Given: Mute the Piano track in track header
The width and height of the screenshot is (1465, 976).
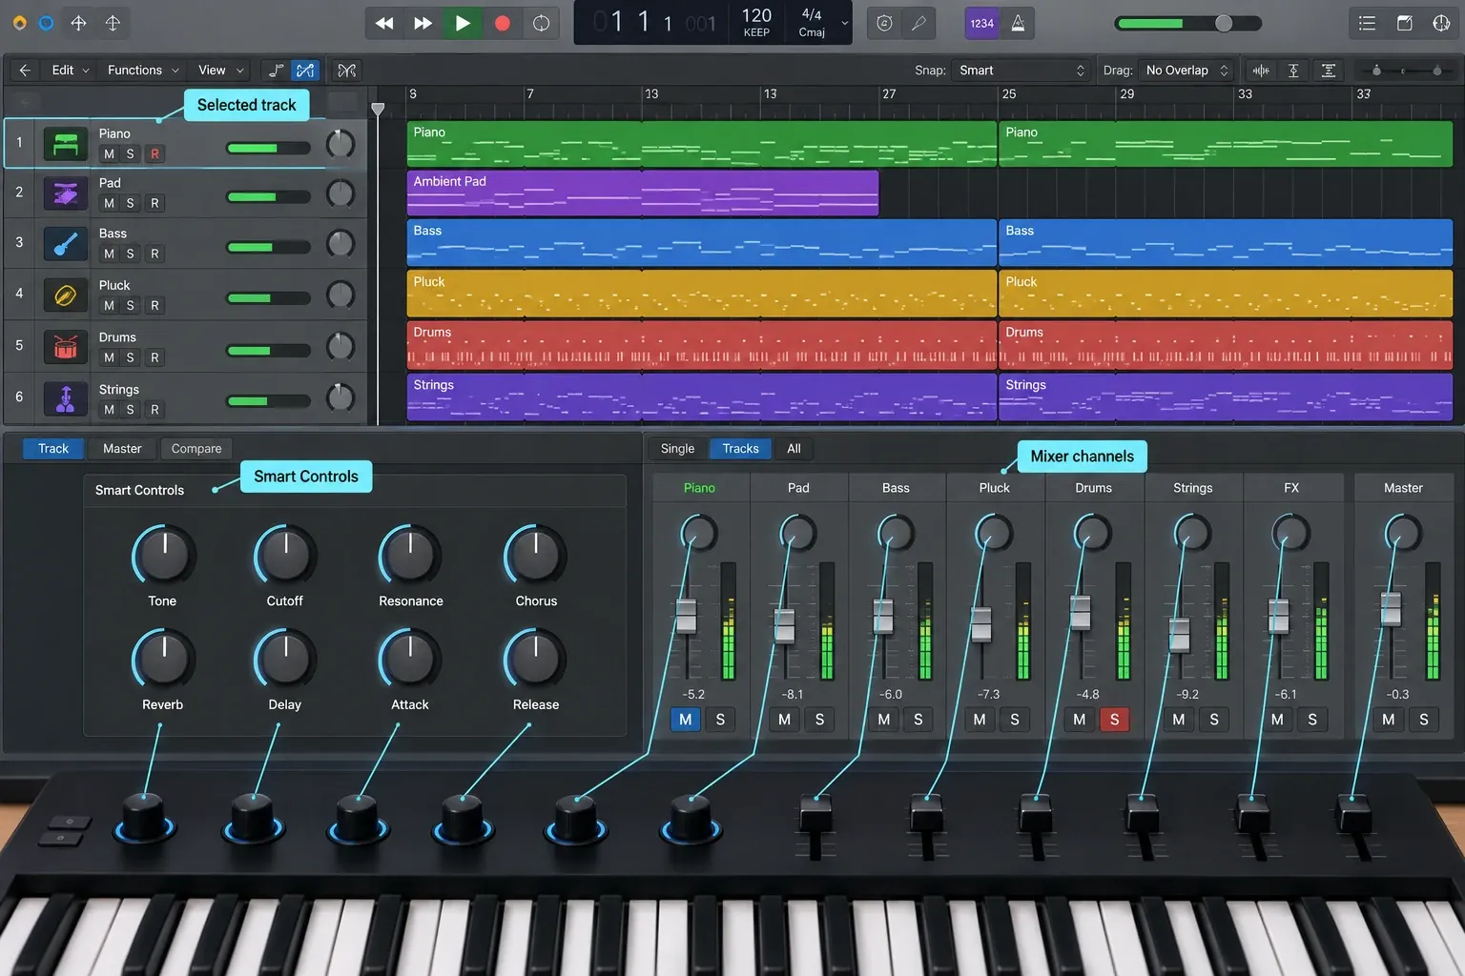Looking at the screenshot, I should [x=109, y=153].
